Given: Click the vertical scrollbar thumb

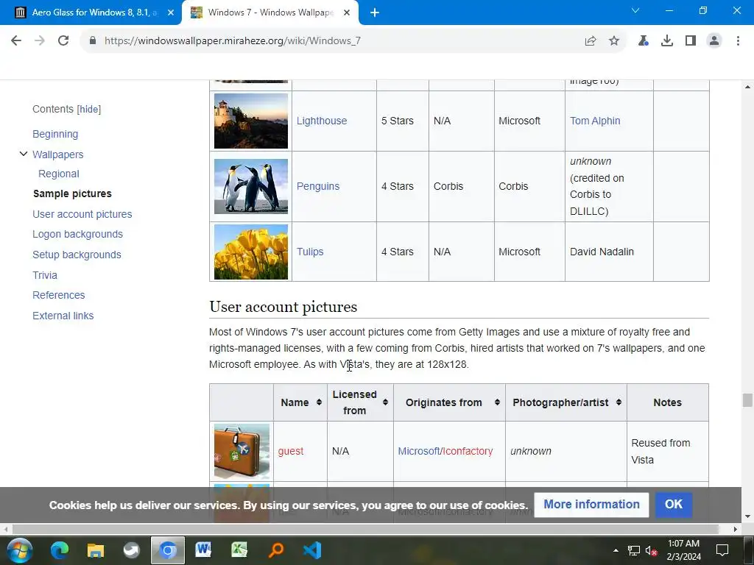Looking at the screenshot, I should click(x=747, y=400).
